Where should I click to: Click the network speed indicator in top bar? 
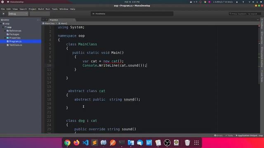(x=223, y=2)
